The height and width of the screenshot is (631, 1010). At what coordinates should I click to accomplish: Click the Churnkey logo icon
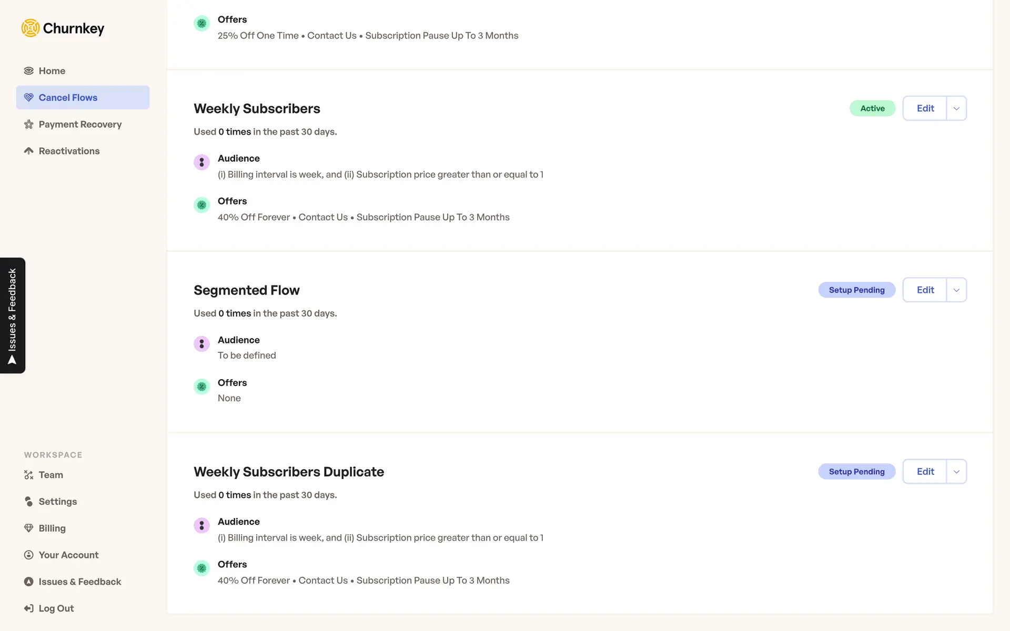(x=31, y=28)
